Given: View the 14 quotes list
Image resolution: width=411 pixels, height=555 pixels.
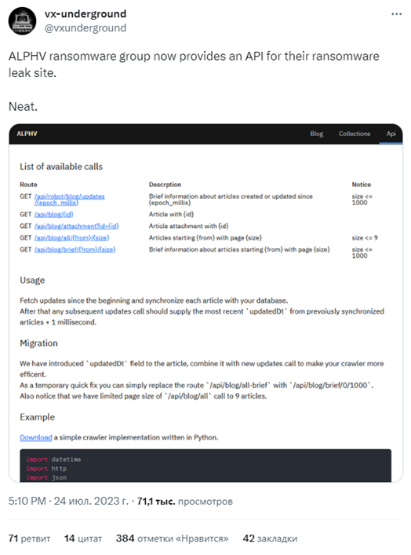Looking at the screenshot, I should pos(83,538).
